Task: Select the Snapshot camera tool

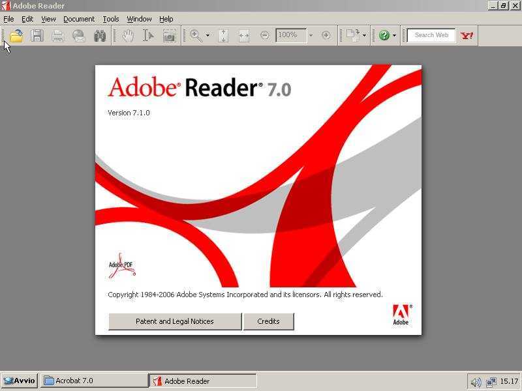Action: (169, 36)
